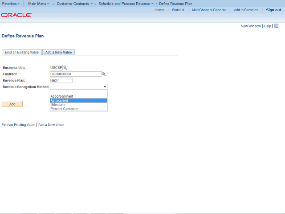
Task: Click the Add button
Action: [x=12, y=104]
